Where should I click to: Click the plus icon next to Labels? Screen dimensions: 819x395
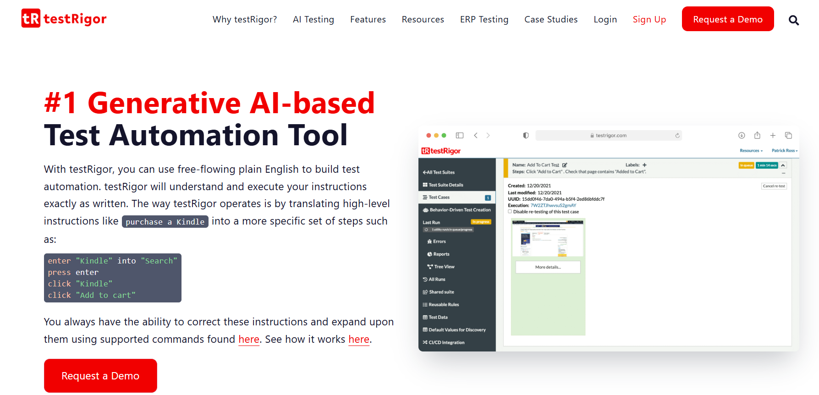644,165
